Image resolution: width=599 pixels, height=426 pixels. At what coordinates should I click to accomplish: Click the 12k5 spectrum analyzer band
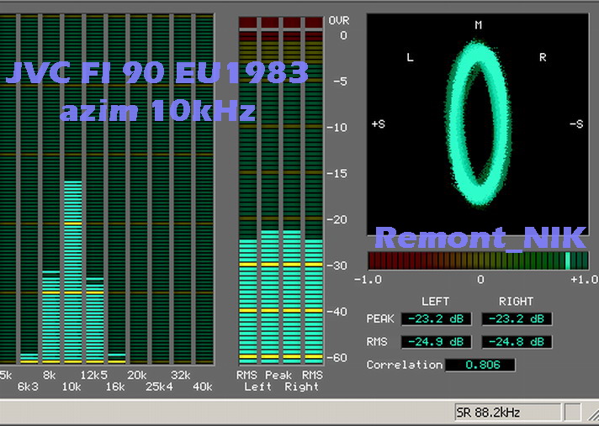click(x=95, y=319)
